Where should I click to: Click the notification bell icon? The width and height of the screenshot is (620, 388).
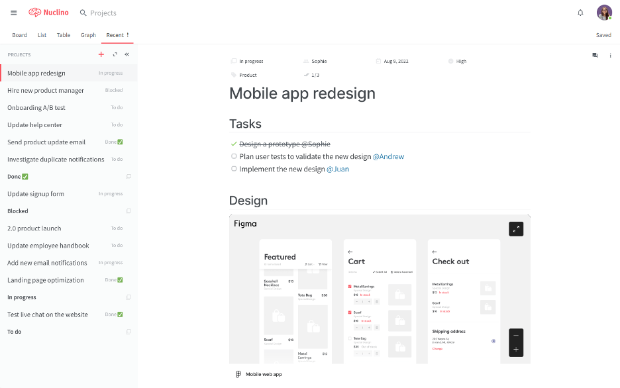(x=580, y=12)
